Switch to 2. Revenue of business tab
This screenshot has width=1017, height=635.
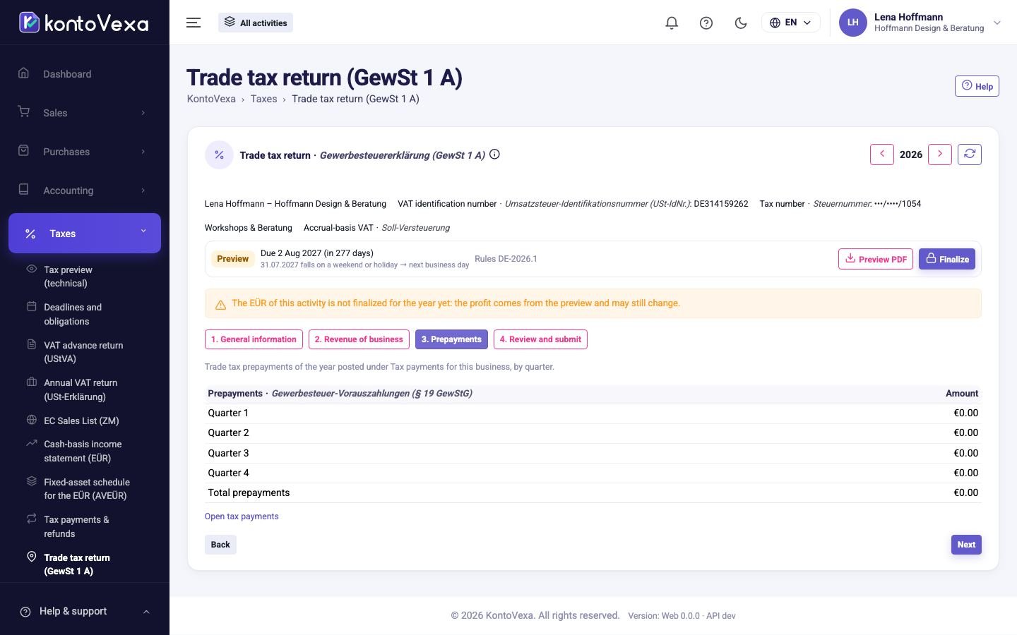click(x=359, y=339)
